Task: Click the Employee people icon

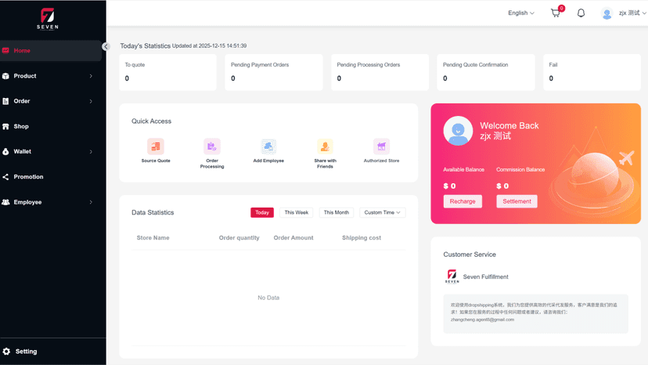Action: coord(5,202)
